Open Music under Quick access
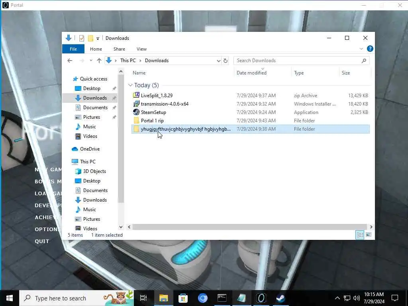 tap(86, 127)
